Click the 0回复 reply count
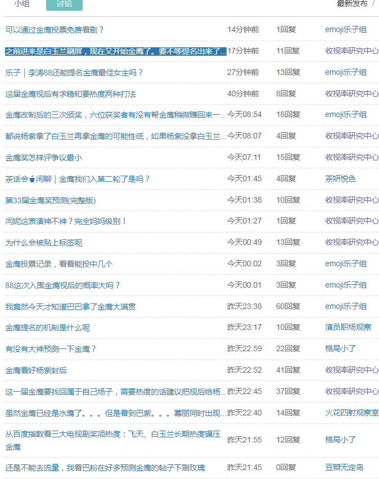Screen dimensions: 379x479 pyautogui.click(x=286, y=467)
